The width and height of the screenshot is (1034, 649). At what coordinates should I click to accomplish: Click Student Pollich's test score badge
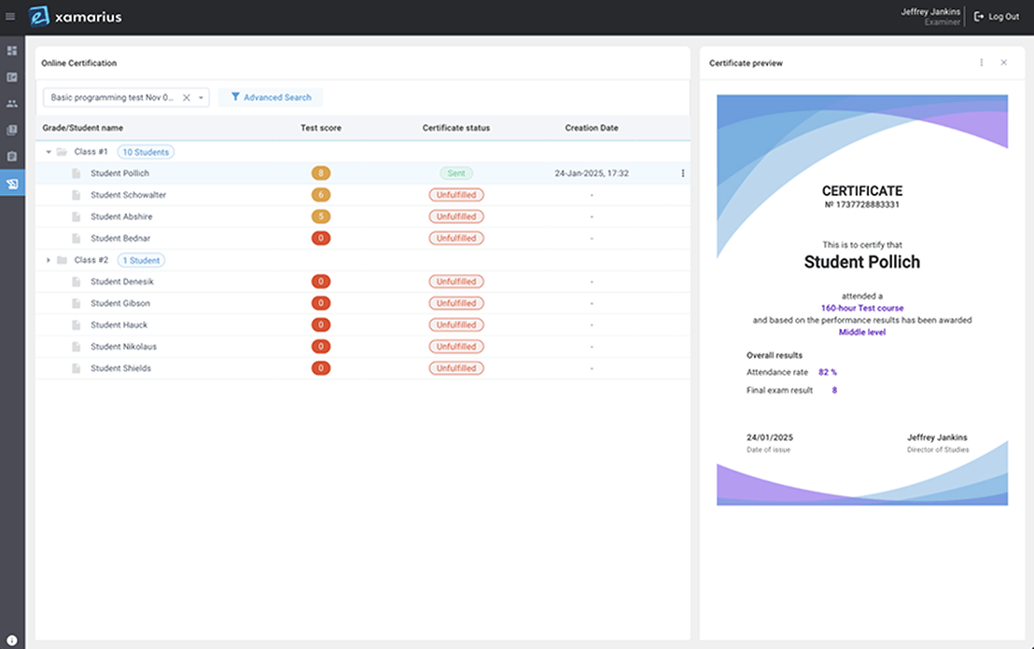(x=321, y=173)
